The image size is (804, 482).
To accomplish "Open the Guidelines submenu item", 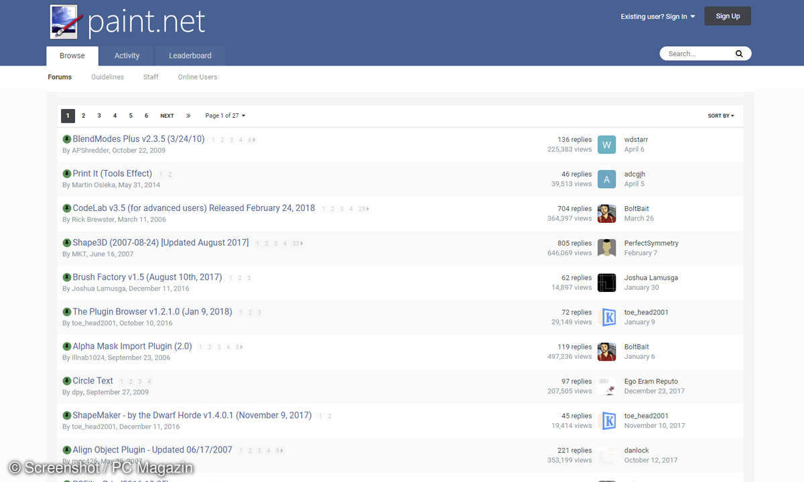I will point(107,77).
